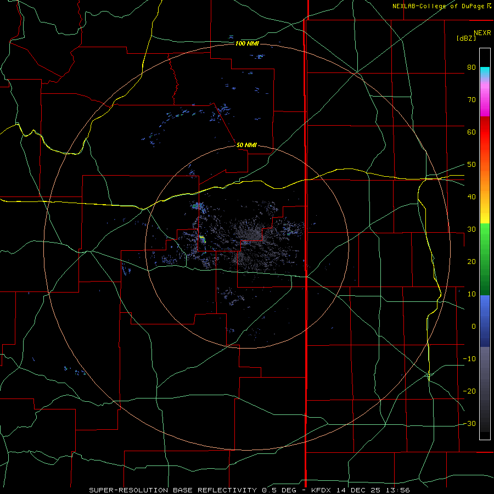Click the NEXLAB-College of DuPage watermark text
This screenshot has height=494, width=494.
point(441,6)
